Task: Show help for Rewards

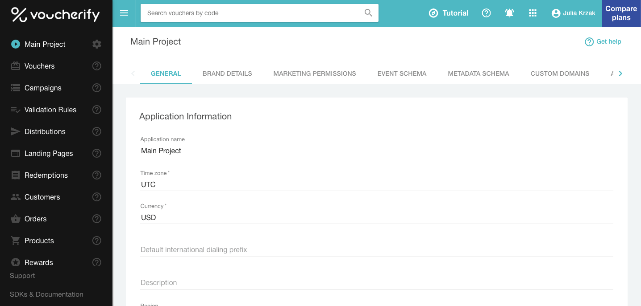Action: click(x=97, y=262)
